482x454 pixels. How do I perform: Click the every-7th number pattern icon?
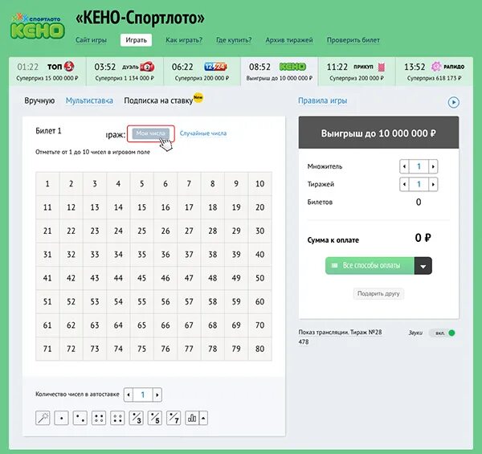click(174, 418)
